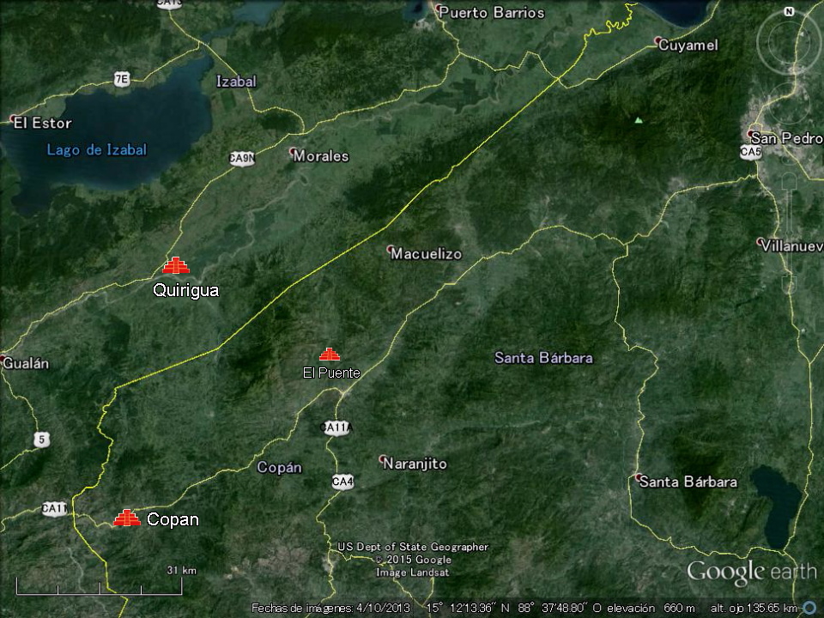This screenshot has width=824, height=618.
Task: Select the El Puente pyramid placemark
Action: click(x=330, y=354)
